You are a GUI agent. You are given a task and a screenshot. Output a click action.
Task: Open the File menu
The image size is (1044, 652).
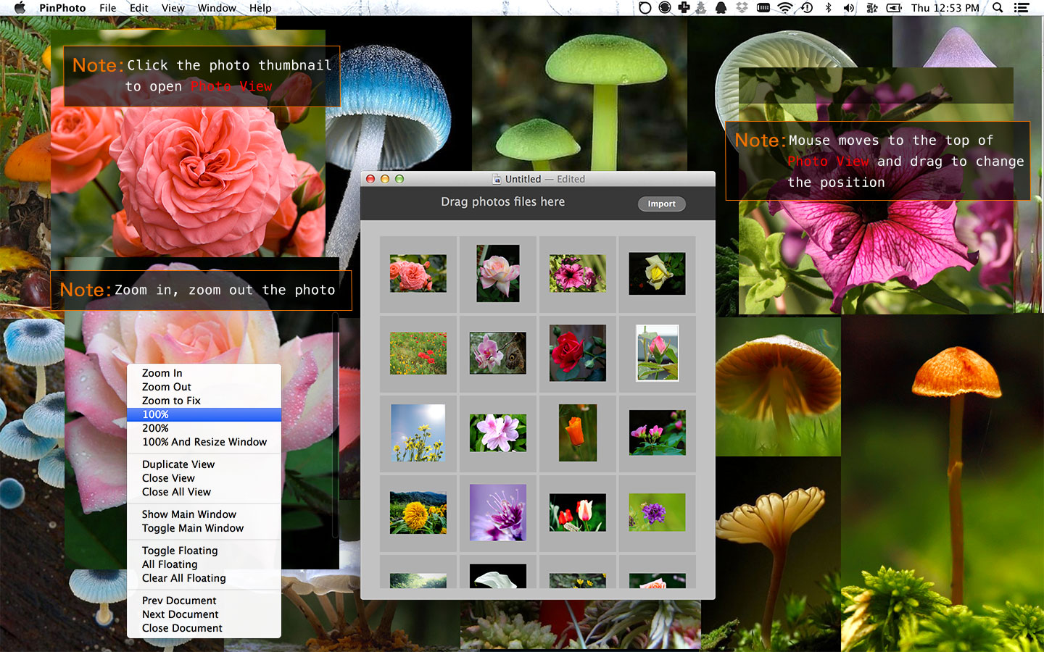(x=108, y=8)
